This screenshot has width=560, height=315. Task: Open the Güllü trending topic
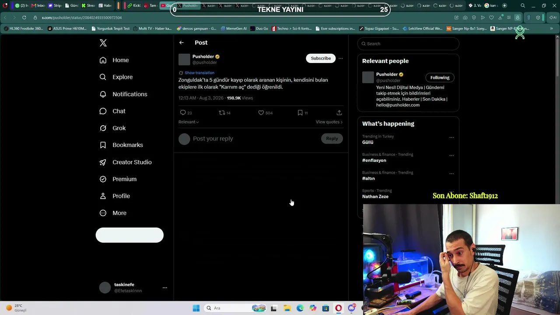pos(368,142)
